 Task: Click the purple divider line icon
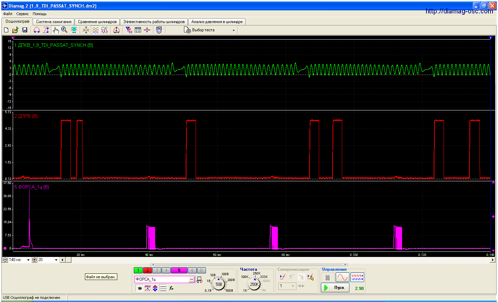click(x=147, y=30)
